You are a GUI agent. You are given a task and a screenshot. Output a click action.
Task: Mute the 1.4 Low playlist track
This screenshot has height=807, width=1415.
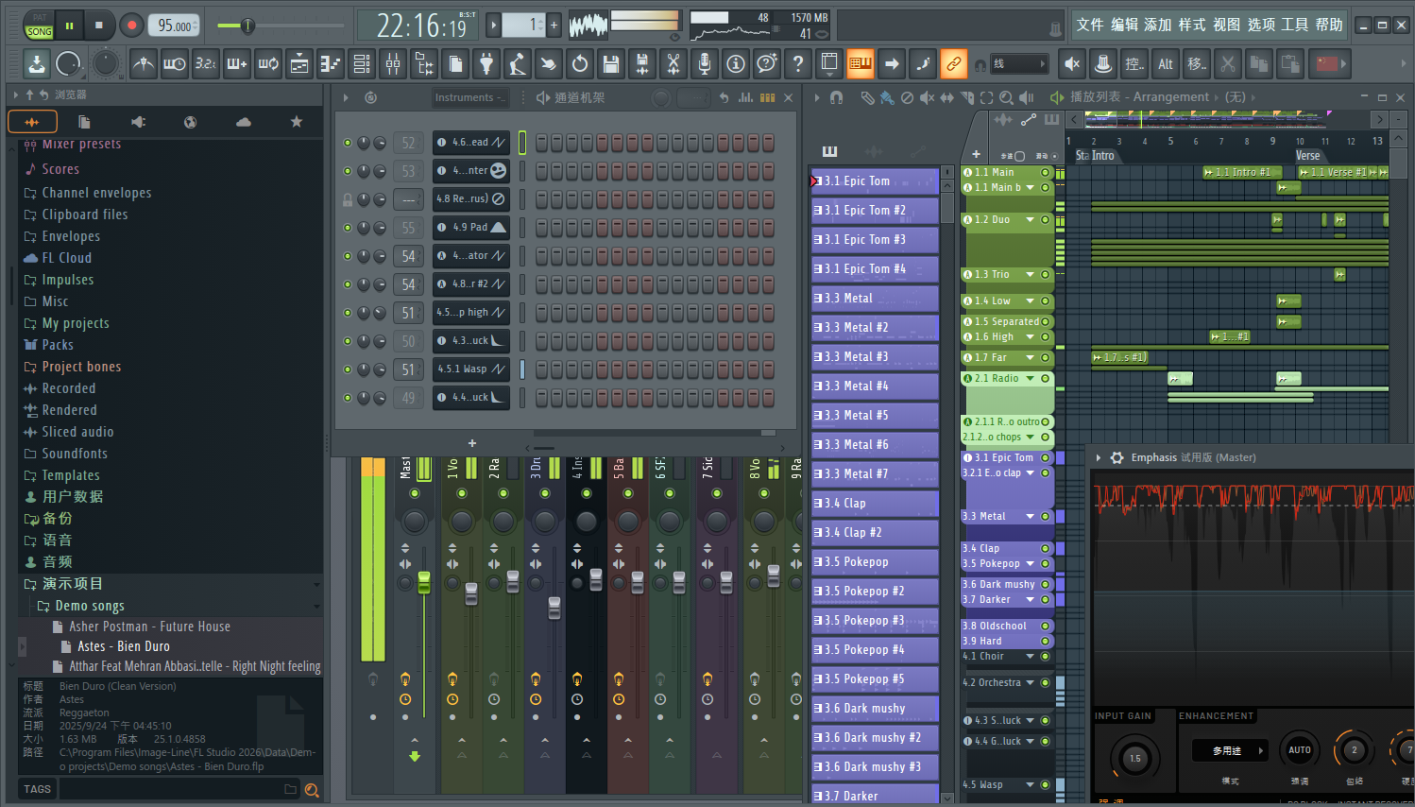tap(1046, 301)
